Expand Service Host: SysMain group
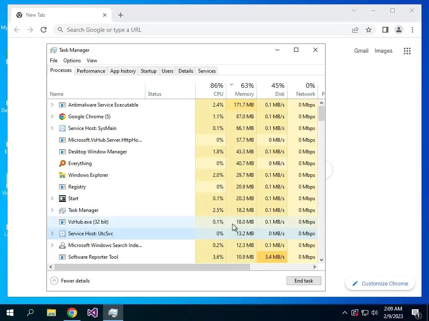Viewport: 429px width, 321px height. pos(52,128)
